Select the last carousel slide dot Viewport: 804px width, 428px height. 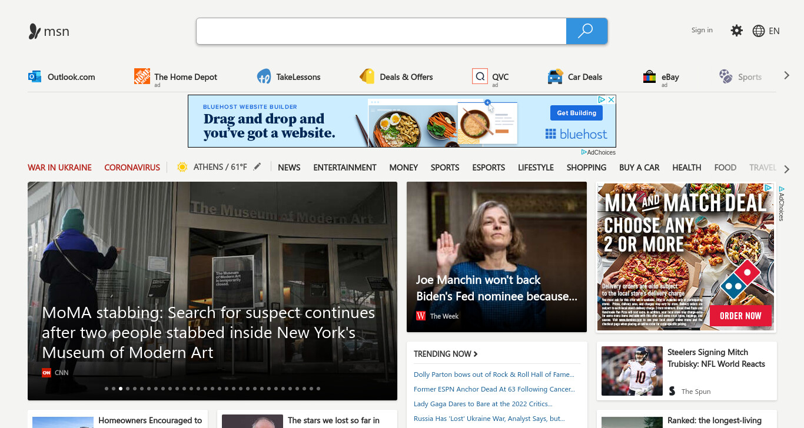(318, 389)
